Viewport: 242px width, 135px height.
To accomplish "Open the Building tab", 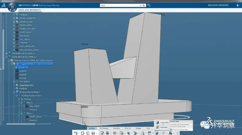I will point(92,128).
